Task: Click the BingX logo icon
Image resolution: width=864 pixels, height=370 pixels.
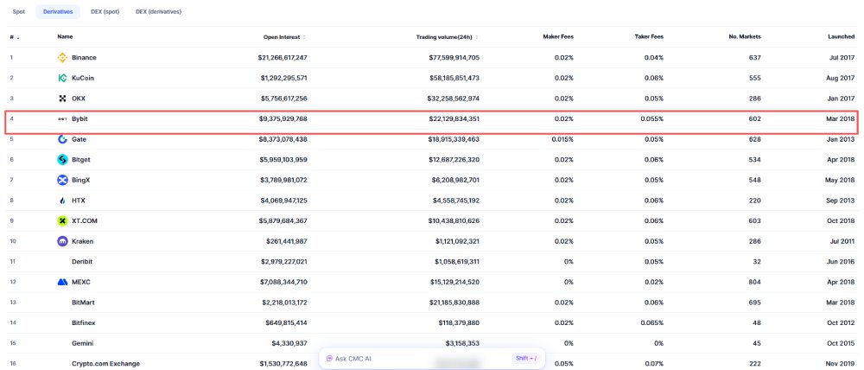Action: pos(62,180)
